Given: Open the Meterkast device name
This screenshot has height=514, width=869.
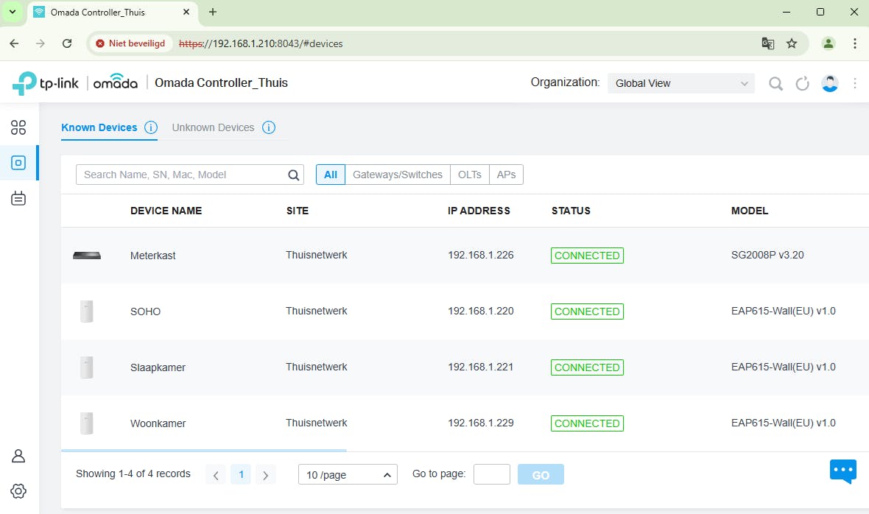Looking at the screenshot, I should (153, 256).
